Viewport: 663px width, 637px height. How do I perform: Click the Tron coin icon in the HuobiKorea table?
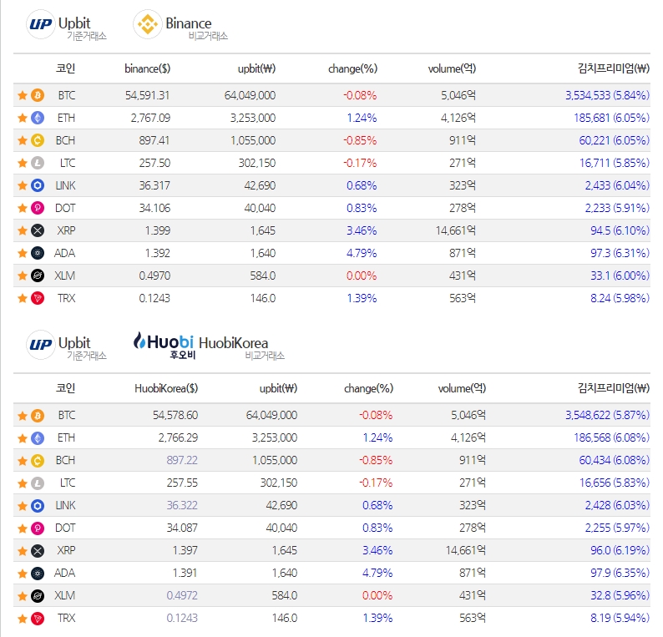pyautogui.click(x=38, y=619)
